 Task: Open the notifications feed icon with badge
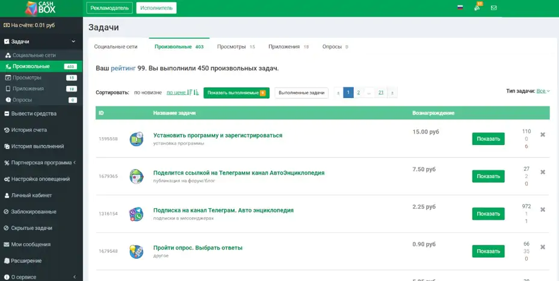coord(478,7)
